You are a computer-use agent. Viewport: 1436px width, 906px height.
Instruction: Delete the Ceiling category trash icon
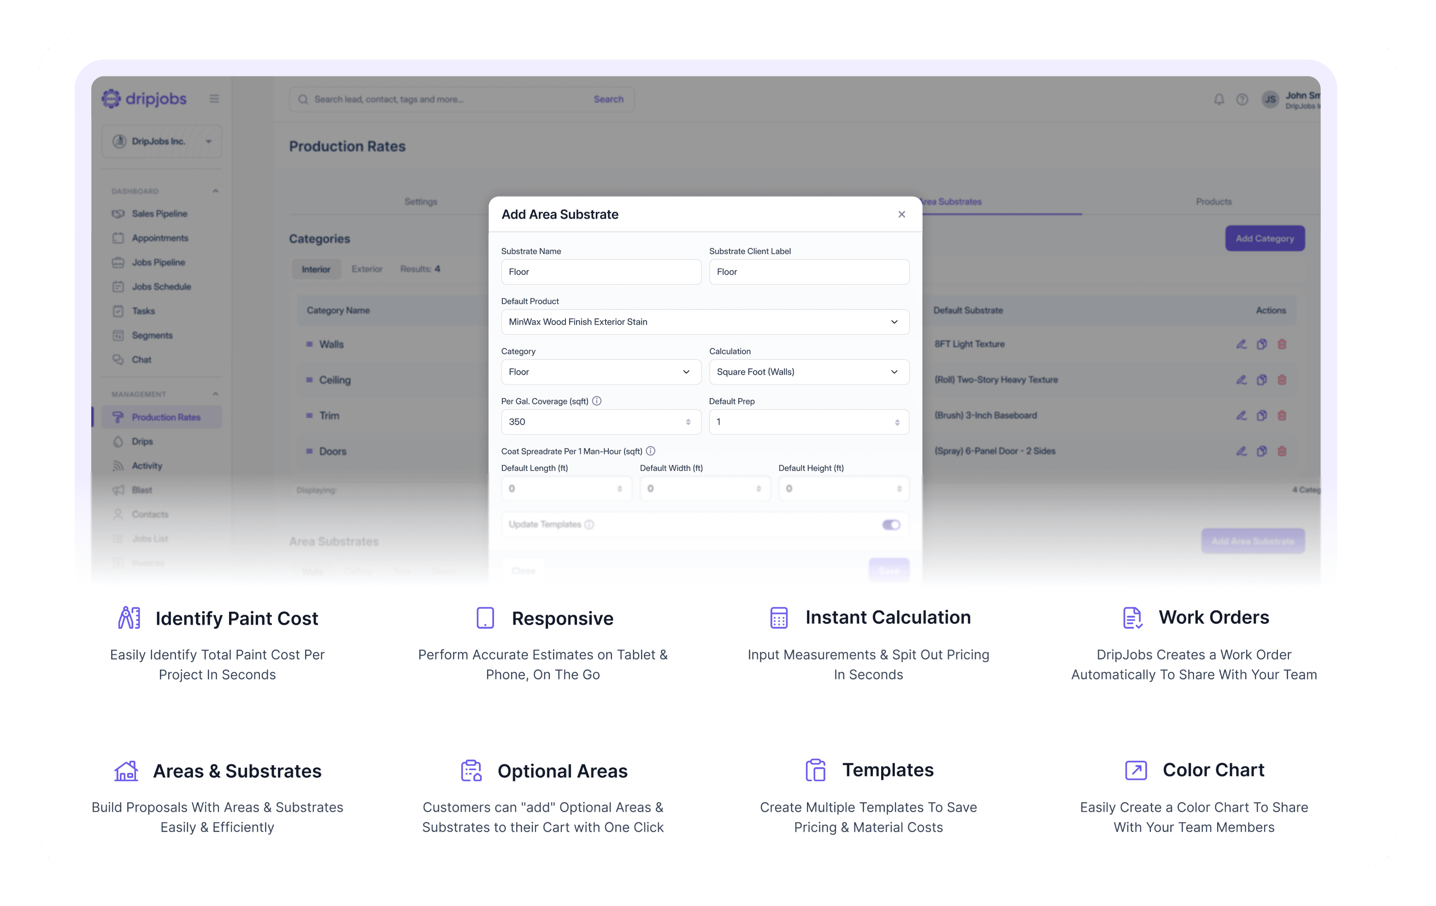pyautogui.click(x=1282, y=380)
